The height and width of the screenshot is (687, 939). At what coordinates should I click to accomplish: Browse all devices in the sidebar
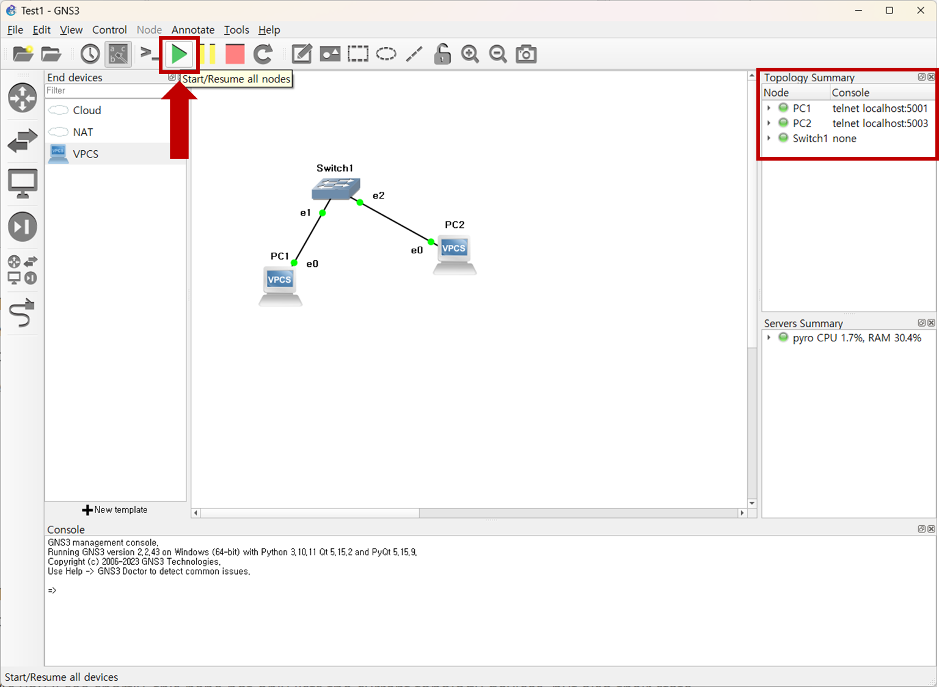23,269
